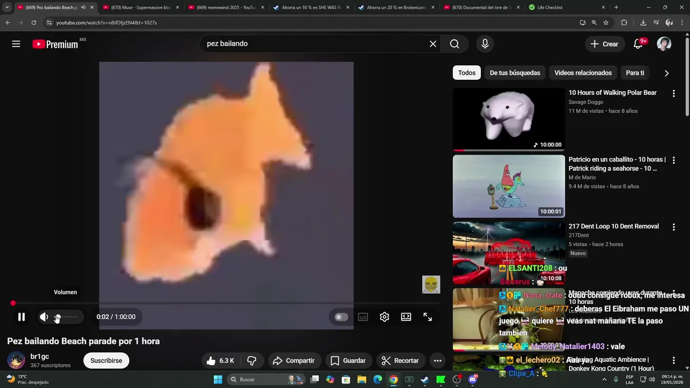This screenshot has width=690, height=388.
Task: Subscribe with the Suscribirse button
Action: coord(106,361)
